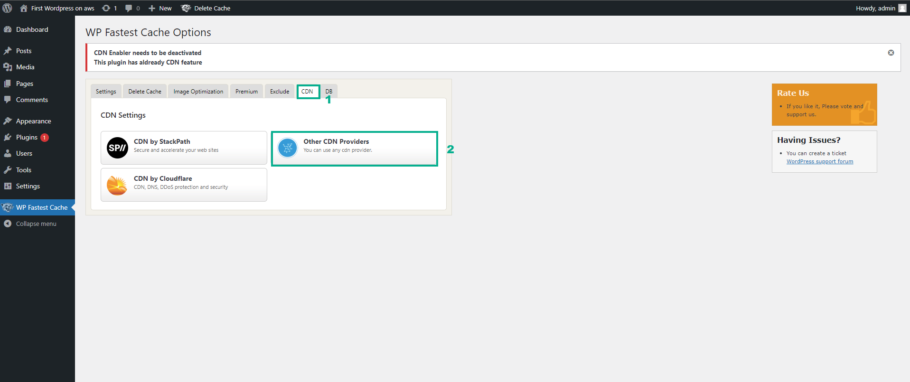Screen dimensions: 910x382
Task: Click the Pages icon in sidebar
Action: click(8, 84)
